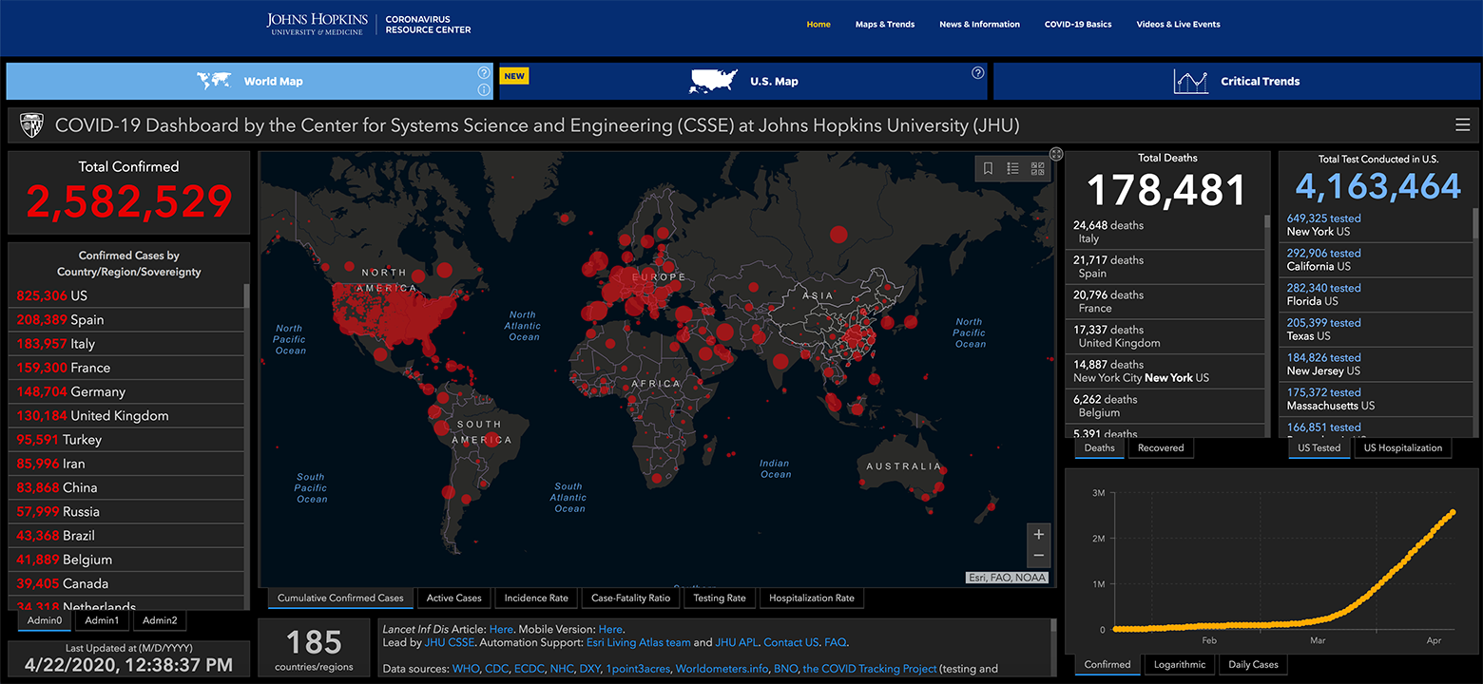Select Germany in confirmed cases list
Image resolution: width=1483 pixels, height=684 pixels.
pyautogui.click(x=125, y=391)
